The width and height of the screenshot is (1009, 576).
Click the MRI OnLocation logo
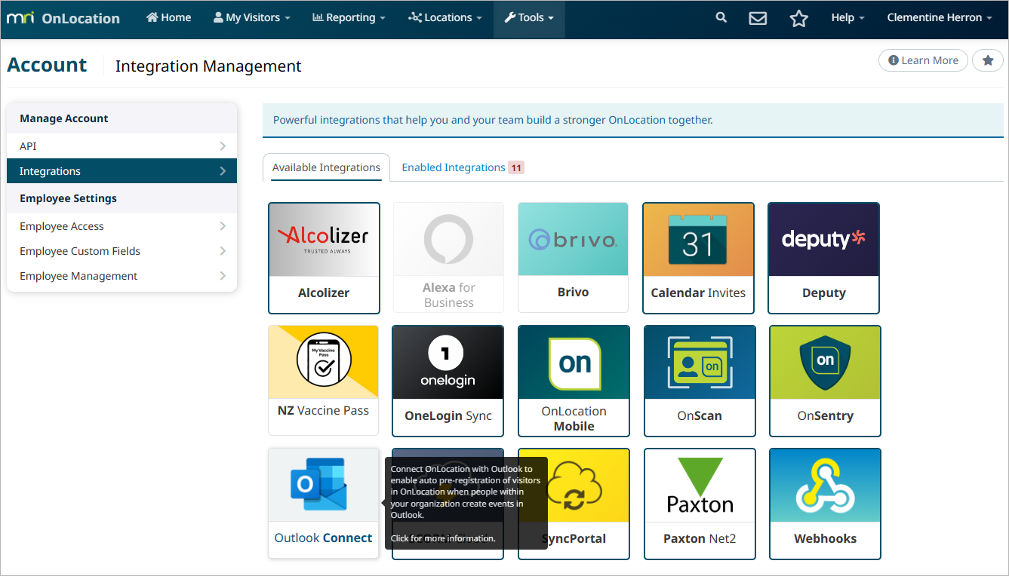pyautogui.click(x=63, y=18)
